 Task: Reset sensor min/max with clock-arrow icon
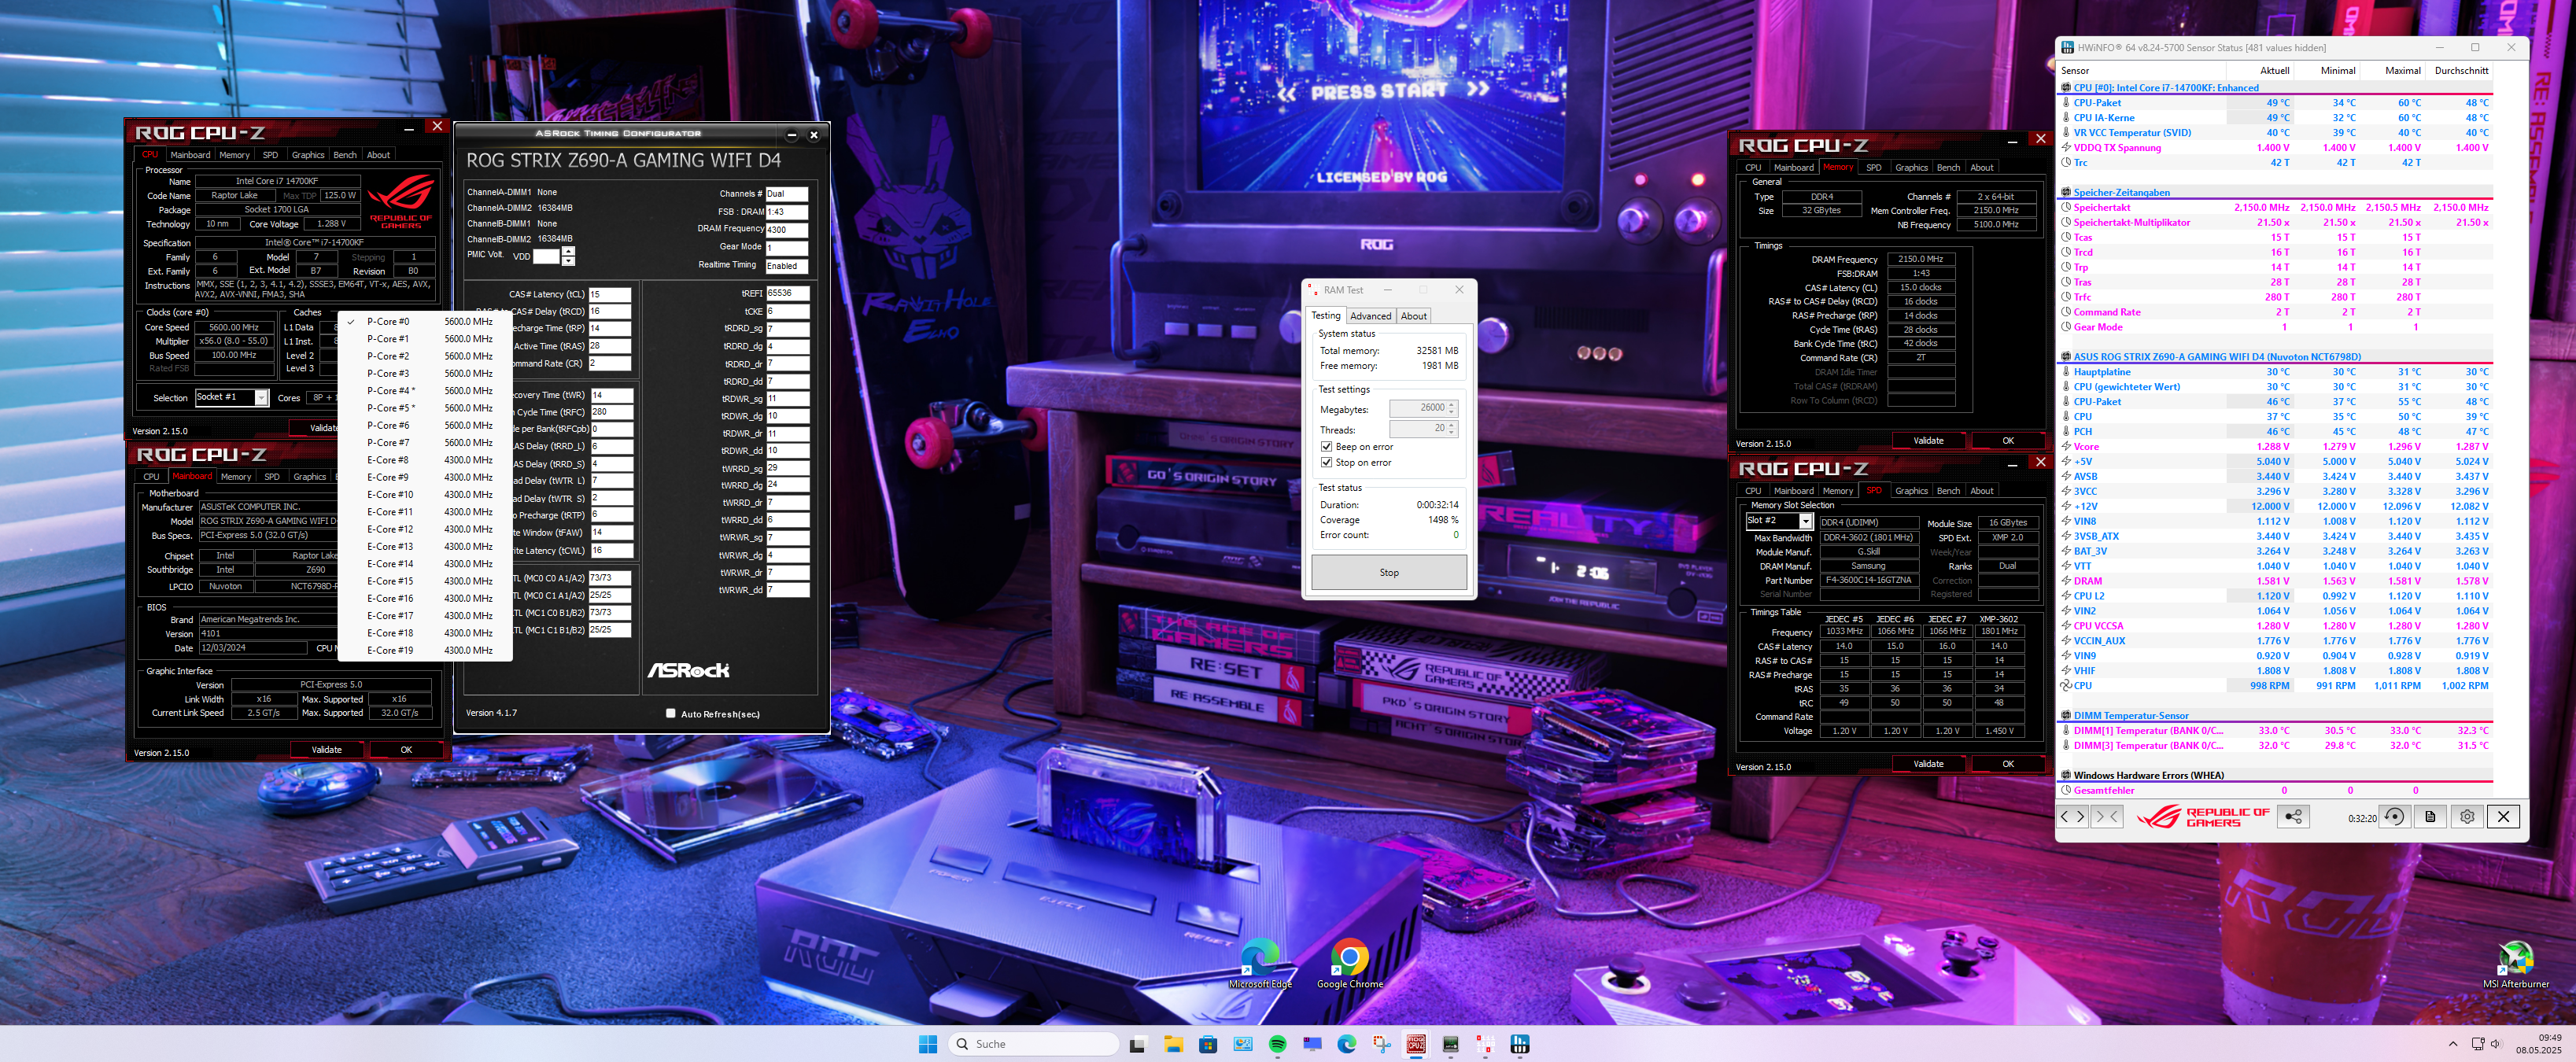click(x=2394, y=816)
